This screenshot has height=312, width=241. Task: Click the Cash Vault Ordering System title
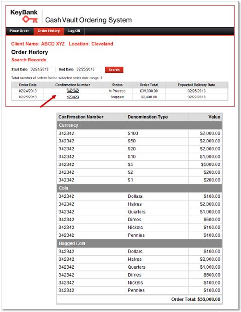88,20
